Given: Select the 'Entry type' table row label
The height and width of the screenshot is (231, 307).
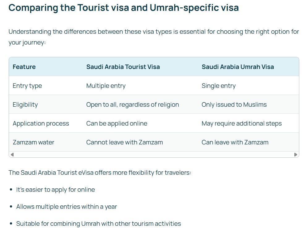Looking at the screenshot, I should [27, 86].
